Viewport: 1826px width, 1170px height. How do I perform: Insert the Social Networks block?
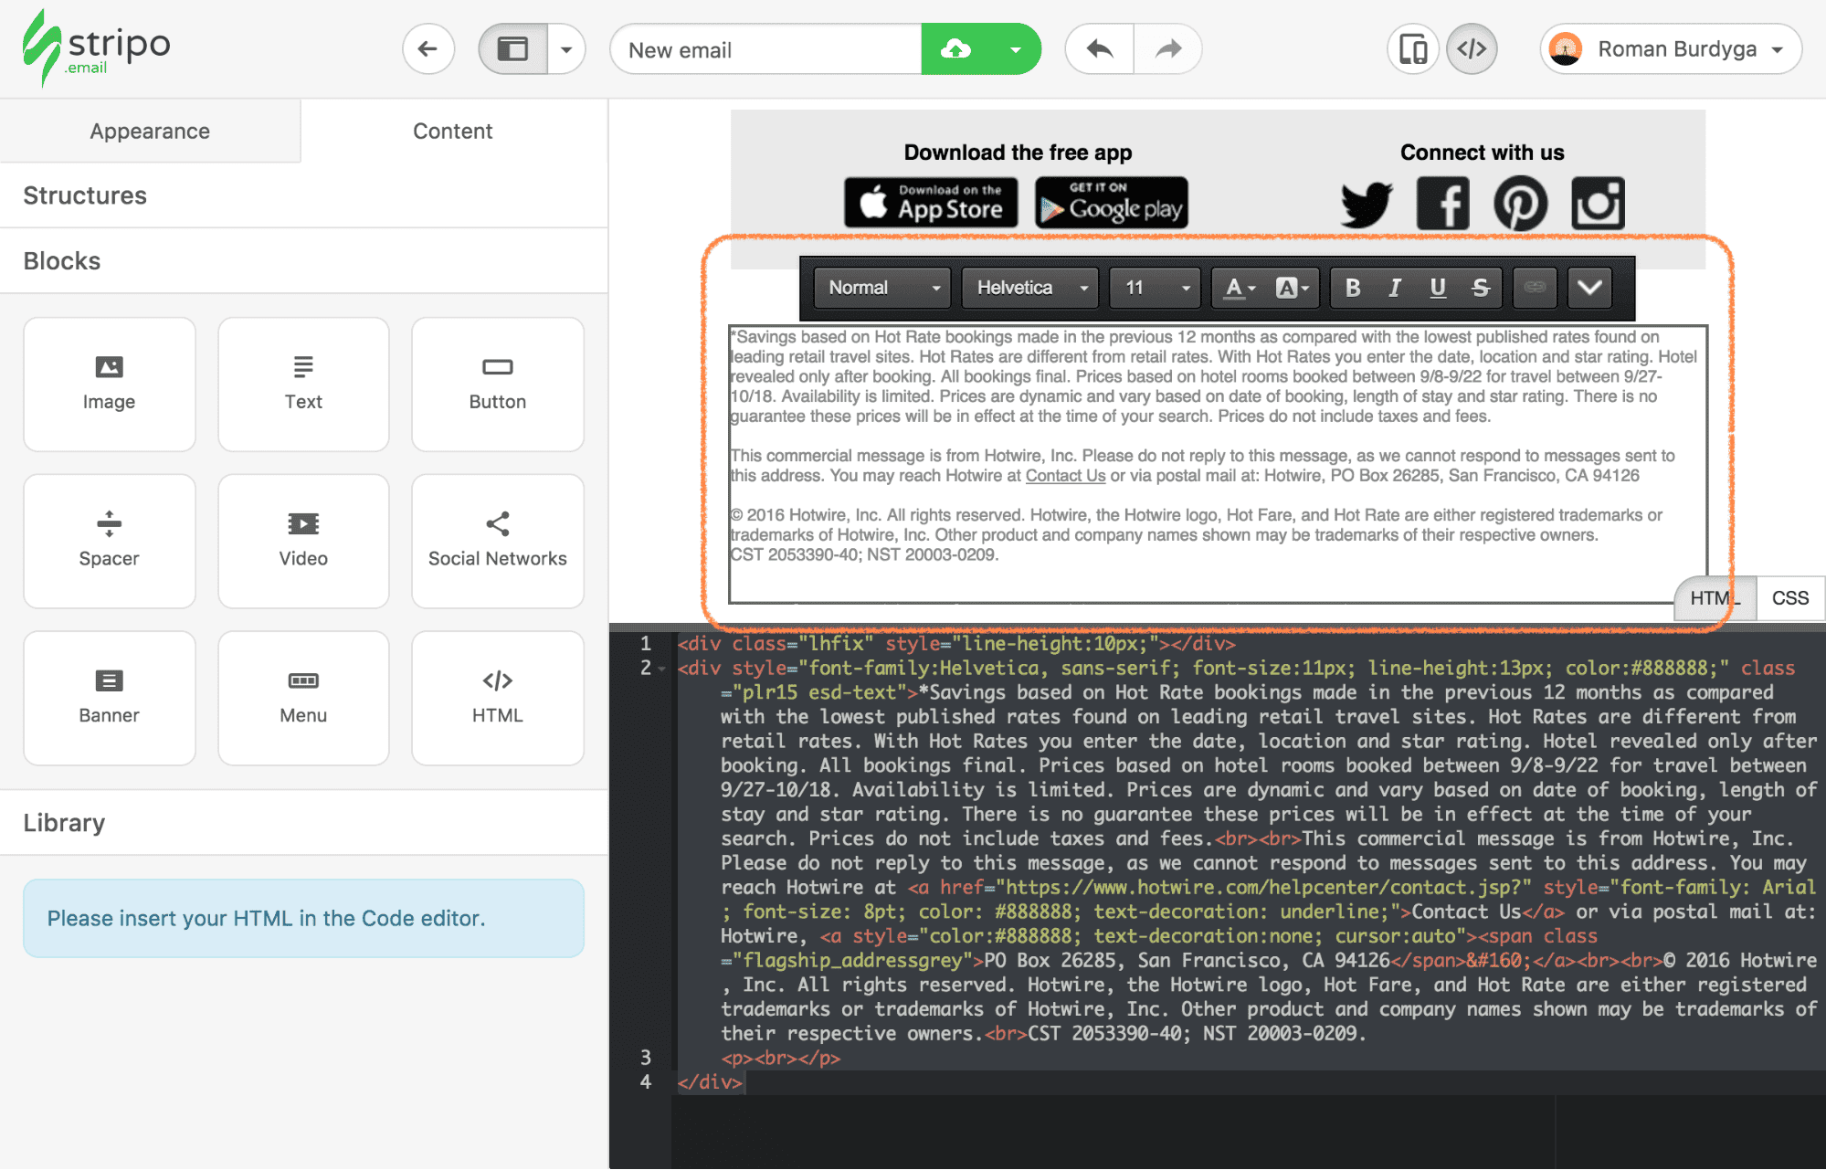pos(496,541)
